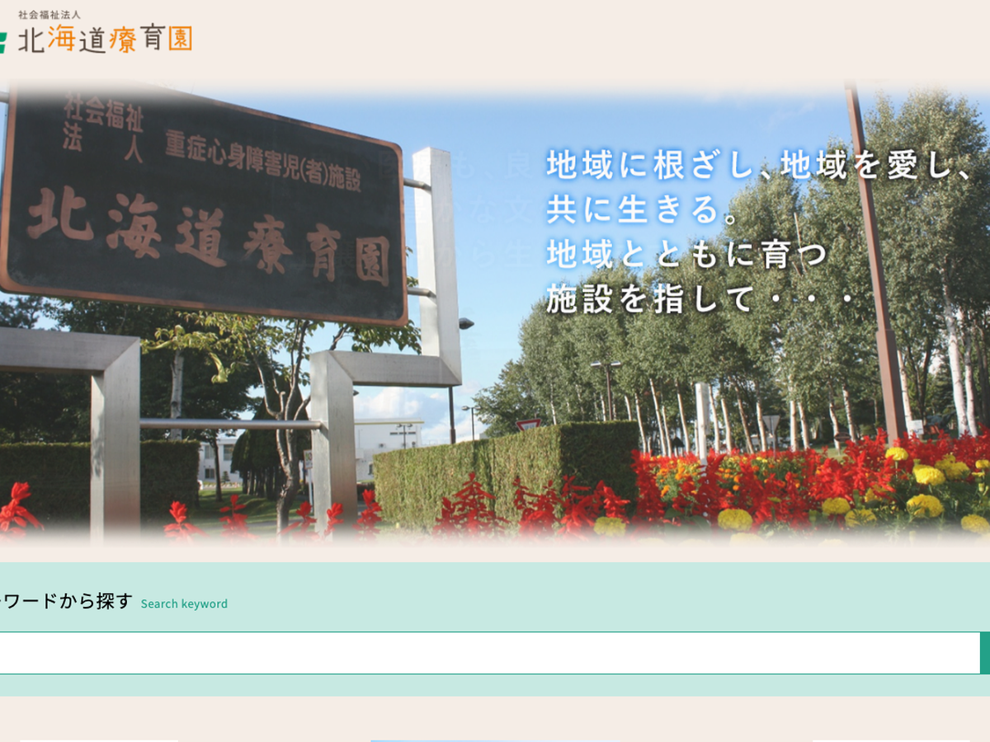Viewport: 990px width, 742px height.
Task: Click the 施設を指して・・・ slogan line
Action: coord(701,298)
